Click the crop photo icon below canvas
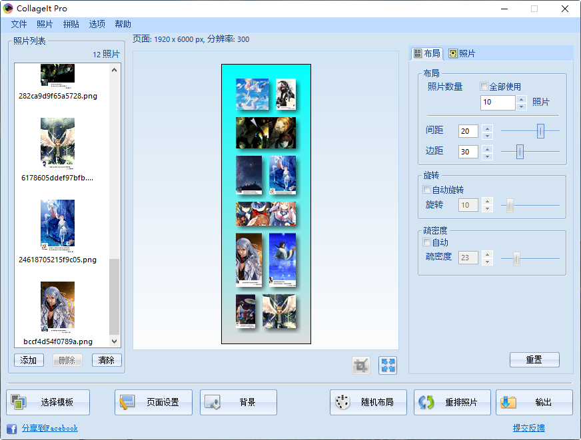This screenshot has height=440, width=581. [x=361, y=365]
